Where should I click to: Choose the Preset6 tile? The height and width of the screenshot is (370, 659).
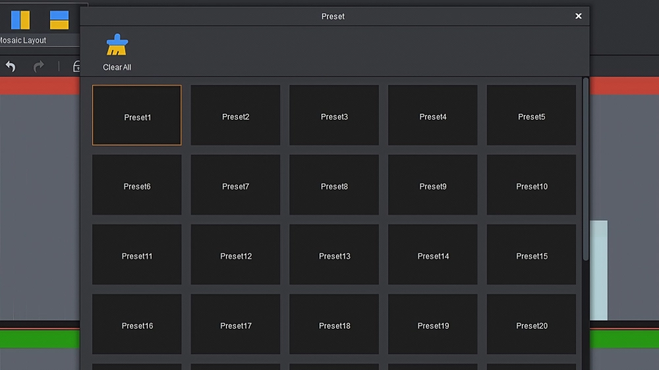pos(136,185)
